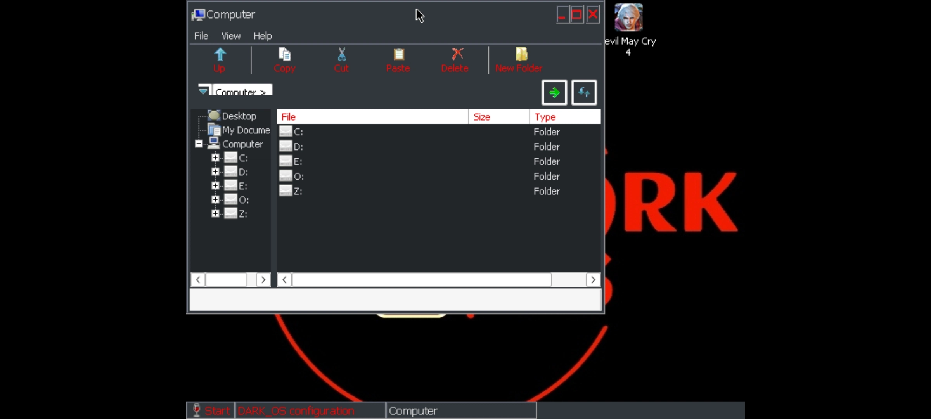The image size is (931, 419).
Task: Click the green go arrow button
Action: tap(554, 92)
